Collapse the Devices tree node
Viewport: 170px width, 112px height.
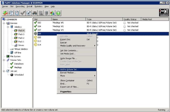[x=4, y=23]
